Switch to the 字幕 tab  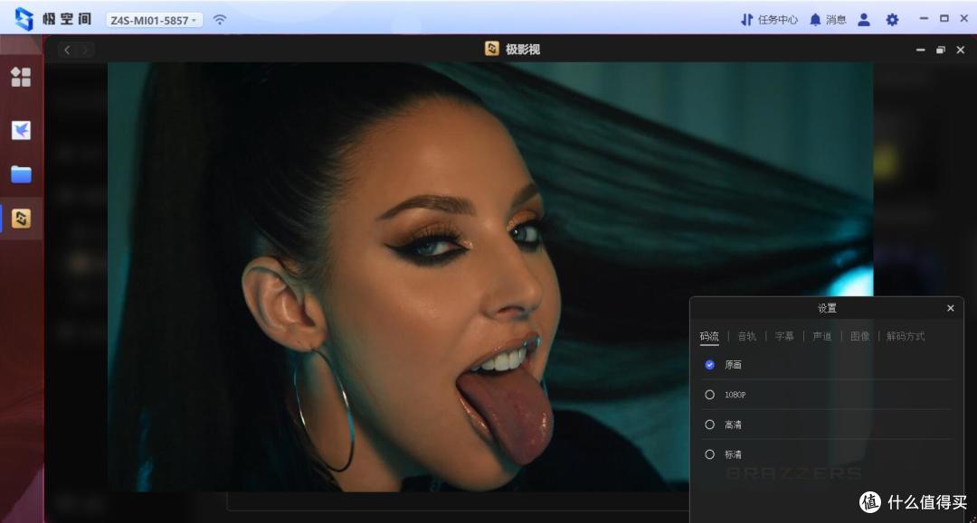click(x=784, y=336)
